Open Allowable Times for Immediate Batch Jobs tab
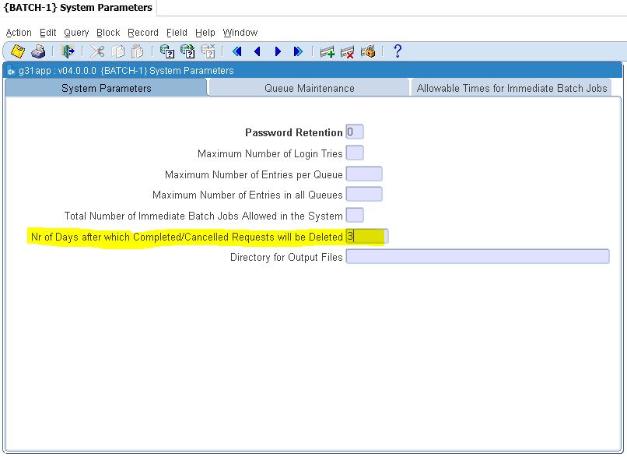This screenshot has height=457, width=627. coord(512,88)
